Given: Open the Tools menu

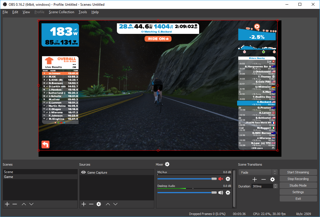Looking at the screenshot, I should [x=83, y=12].
